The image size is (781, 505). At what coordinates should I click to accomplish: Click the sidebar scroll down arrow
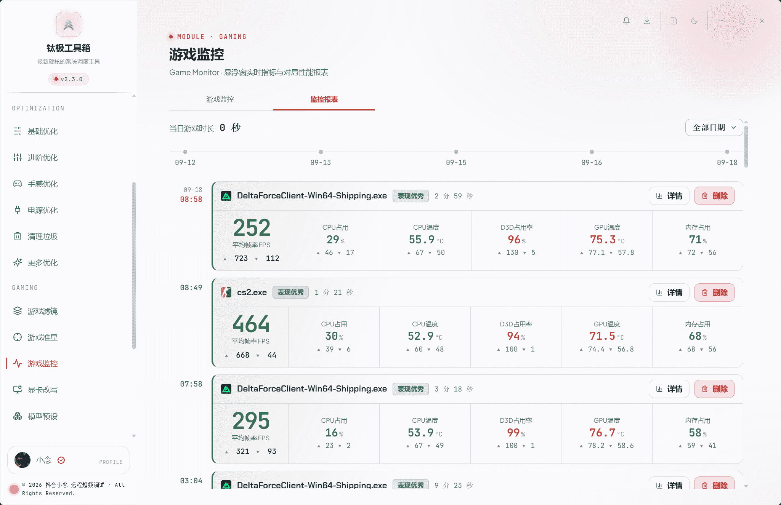coord(134,436)
